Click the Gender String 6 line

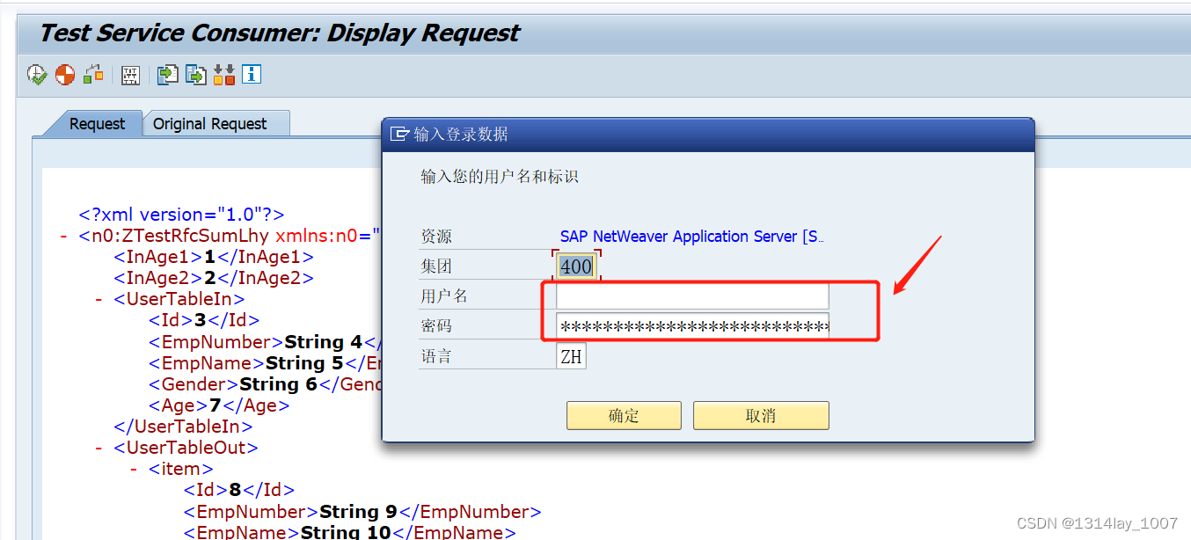click(265, 384)
